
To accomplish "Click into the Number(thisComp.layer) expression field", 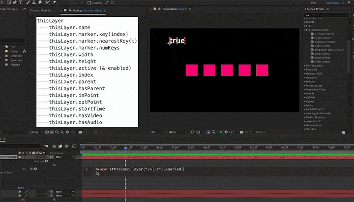I will (x=140, y=169).
